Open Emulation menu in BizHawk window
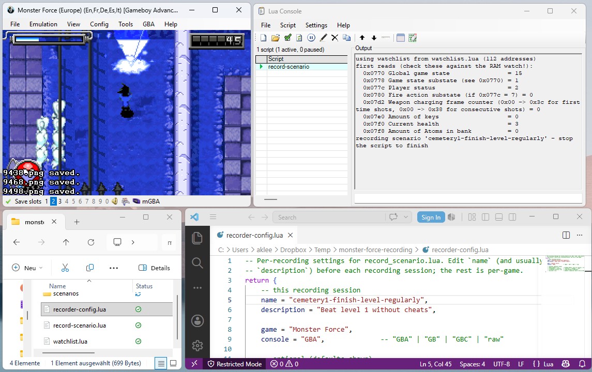This screenshot has width=592, height=372. [43, 24]
